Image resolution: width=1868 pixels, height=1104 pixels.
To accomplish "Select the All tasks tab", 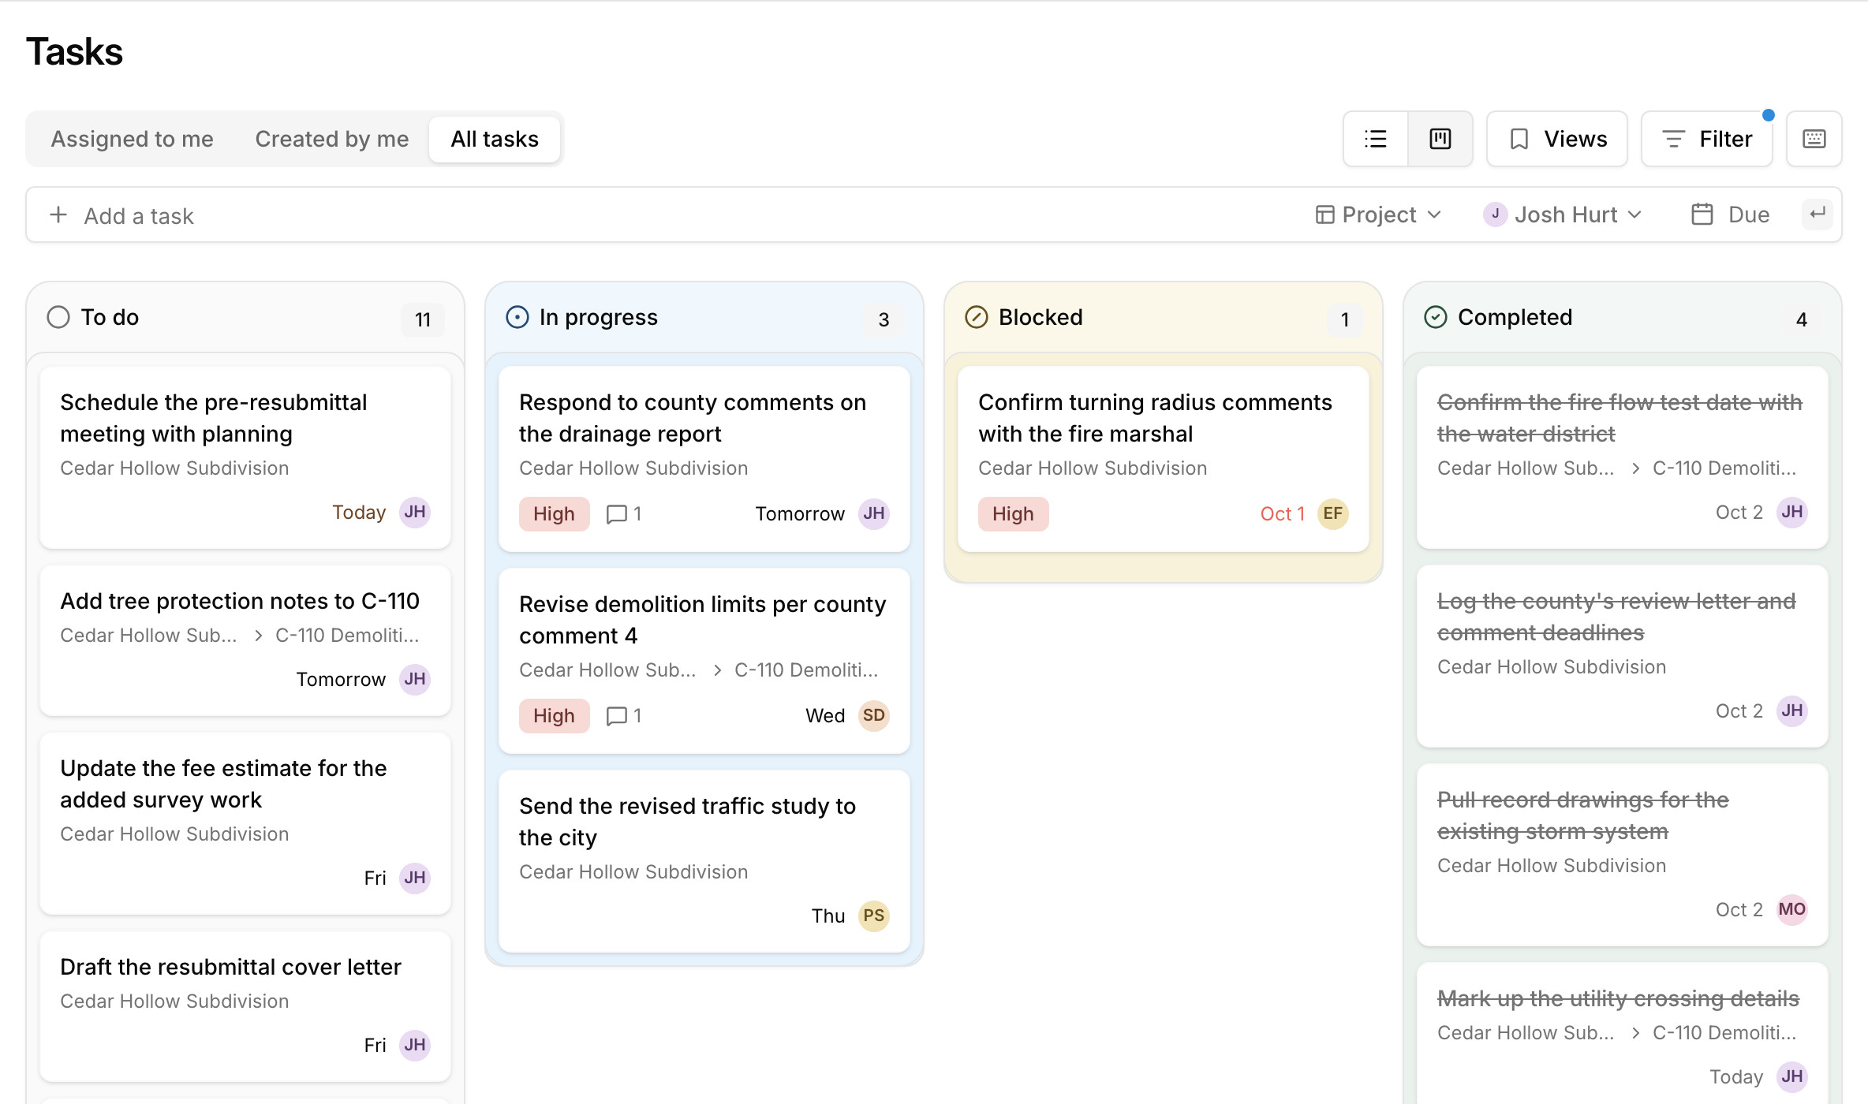I will [495, 139].
